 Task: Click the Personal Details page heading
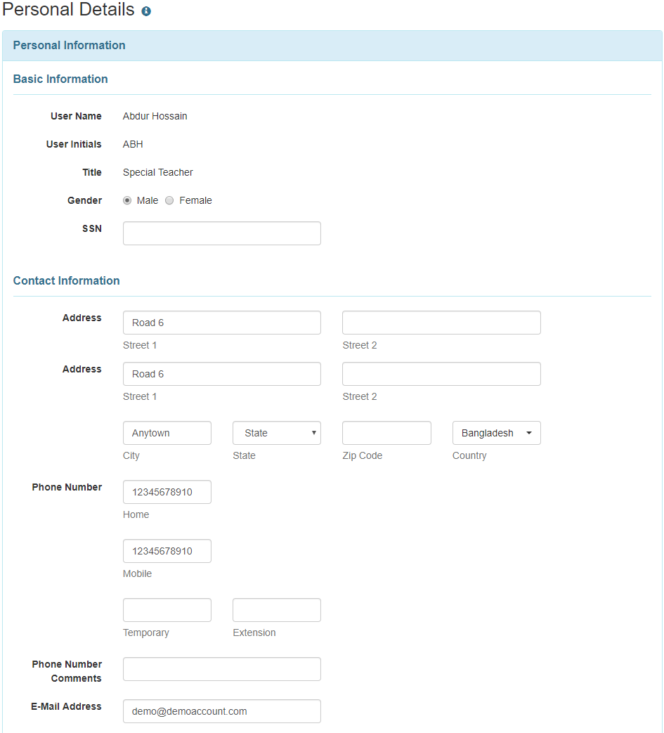(68, 10)
